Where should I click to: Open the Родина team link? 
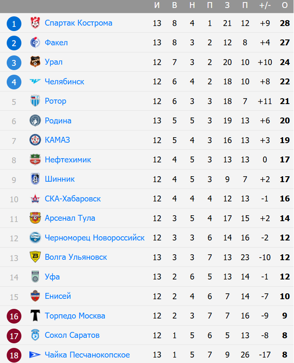tap(58, 120)
